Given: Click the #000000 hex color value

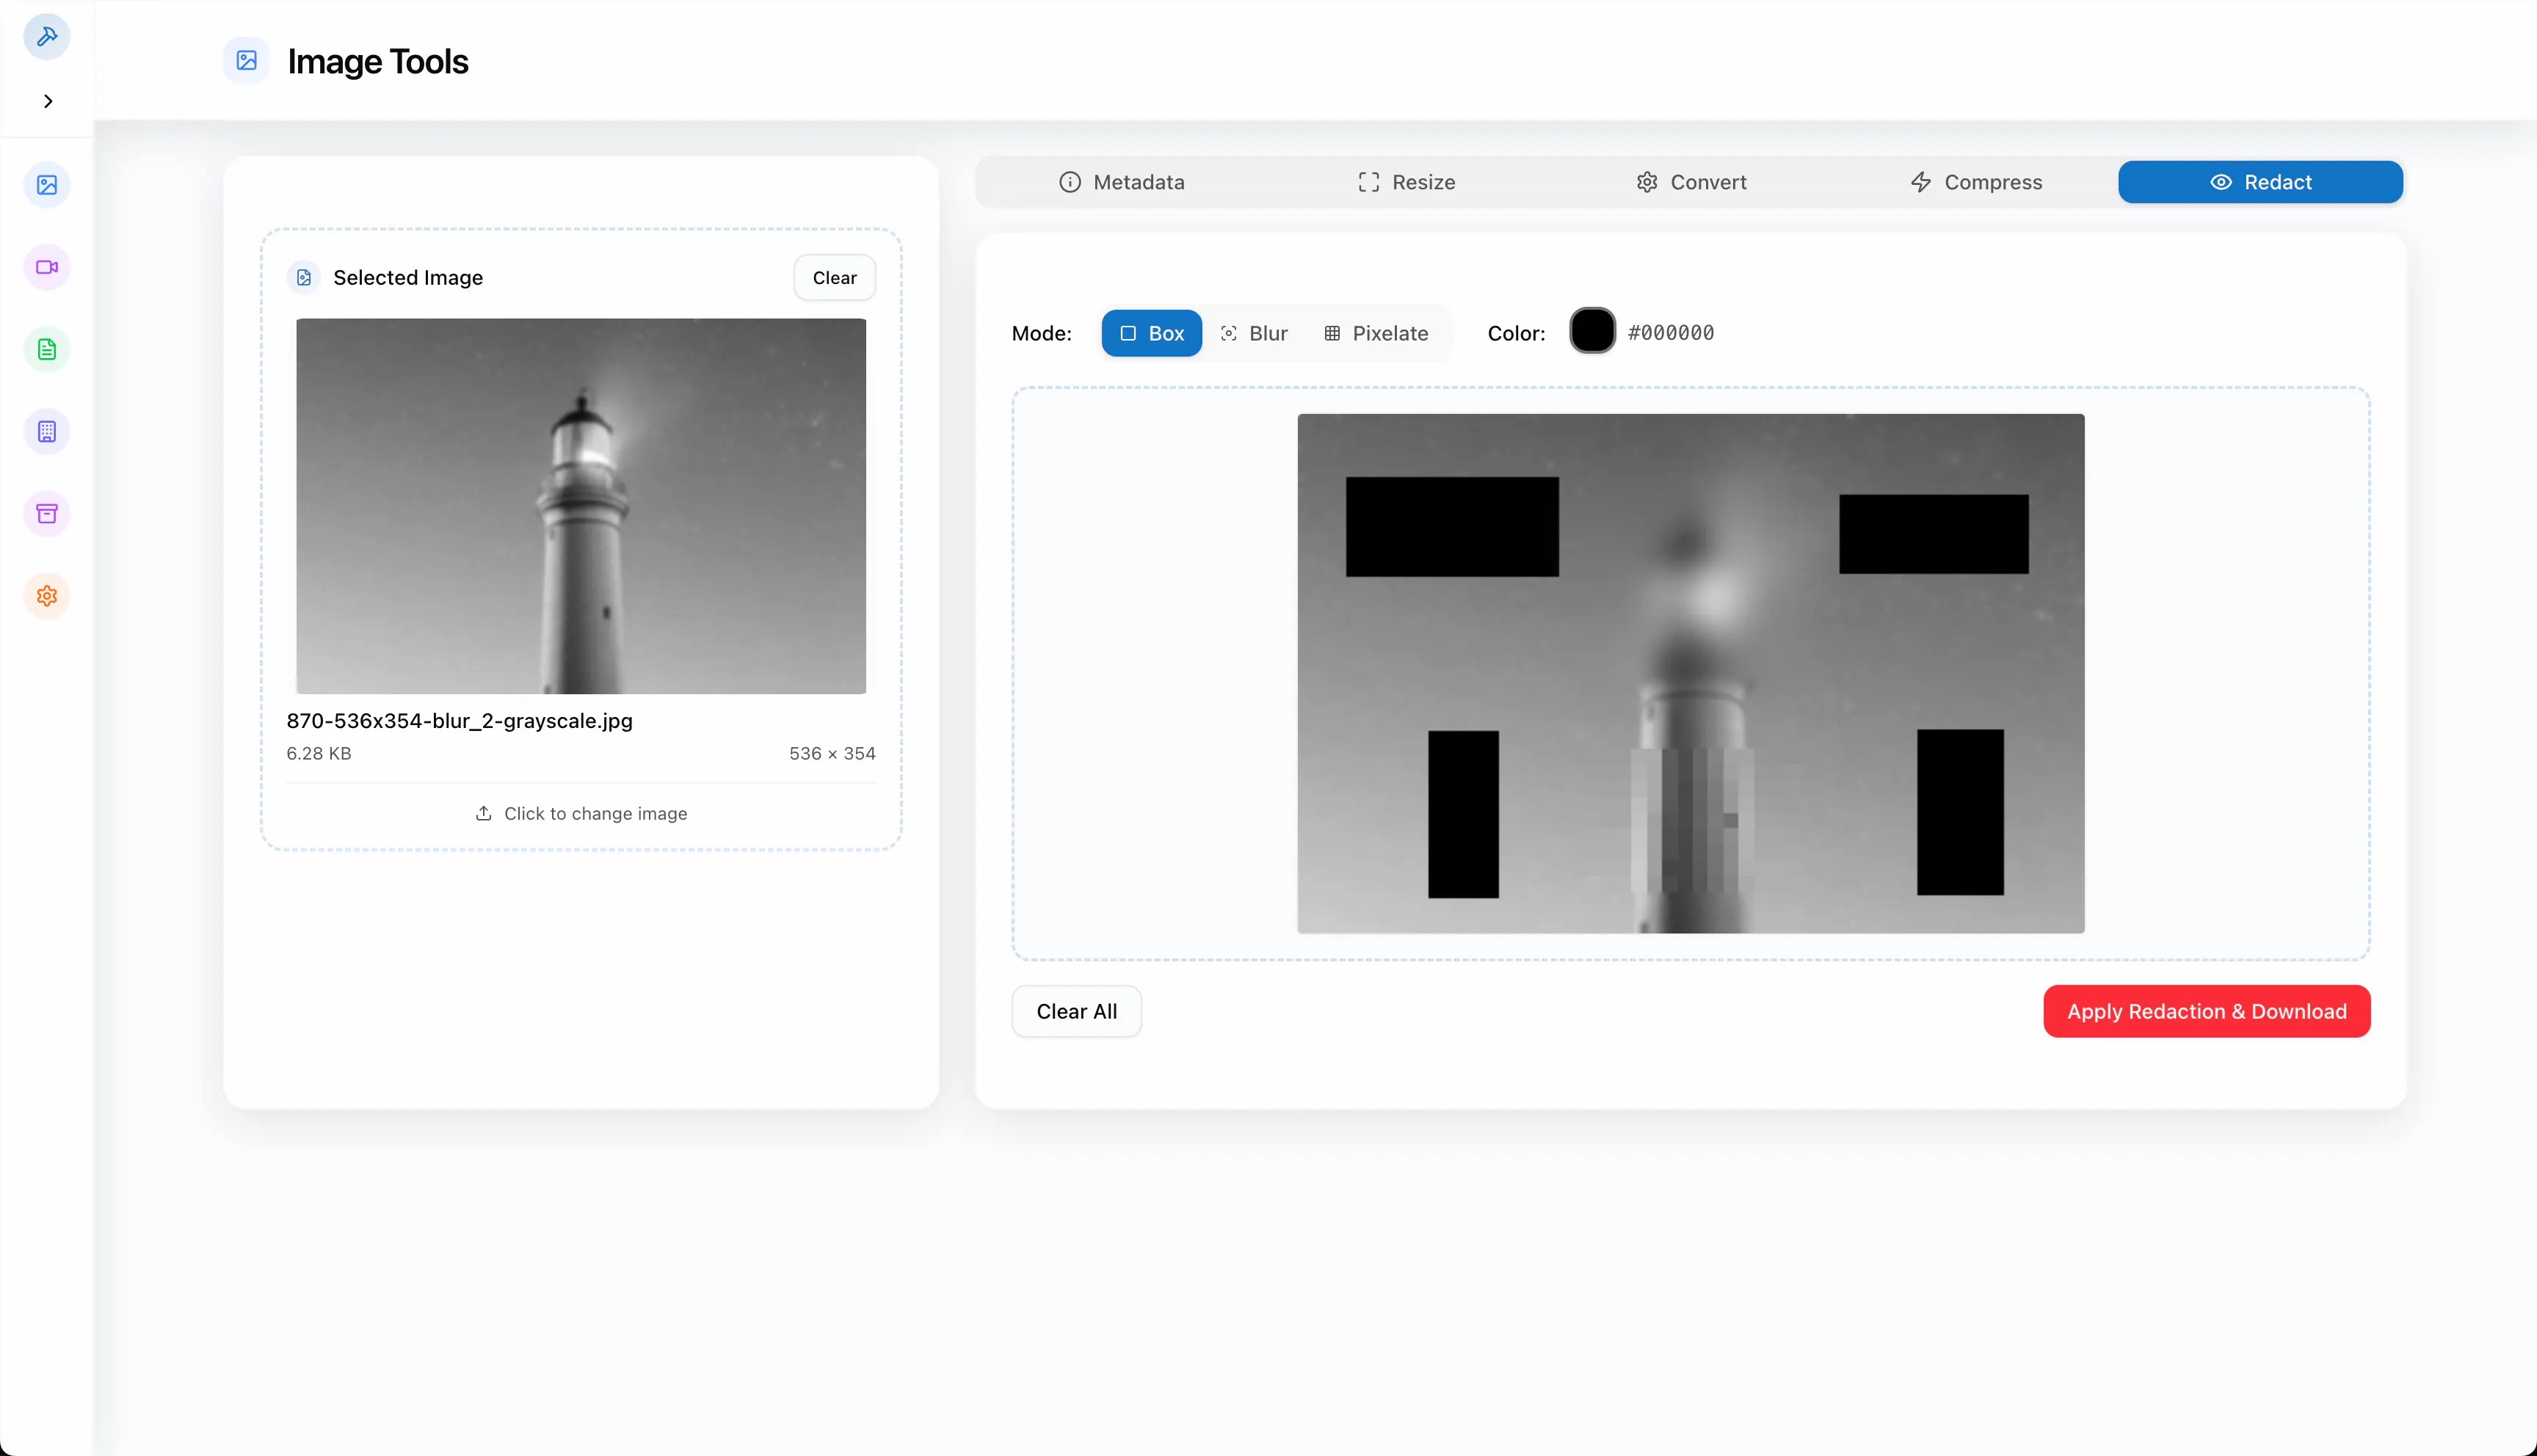Looking at the screenshot, I should 1670,333.
